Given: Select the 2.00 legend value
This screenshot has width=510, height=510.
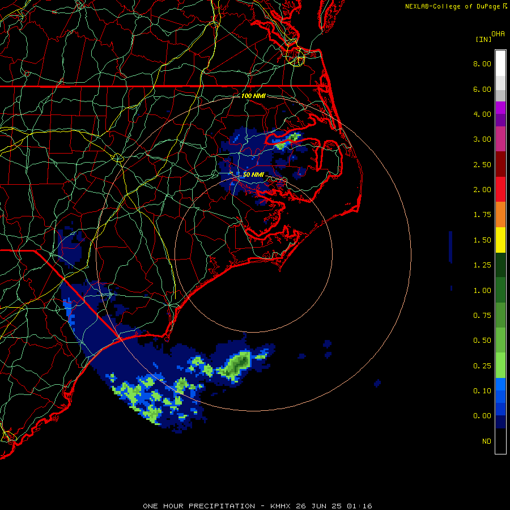Looking at the screenshot, I should click(482, 190).
